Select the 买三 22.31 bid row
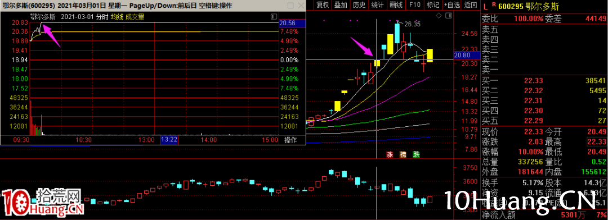Screen dimensions: 608x220 coord(544,101)
